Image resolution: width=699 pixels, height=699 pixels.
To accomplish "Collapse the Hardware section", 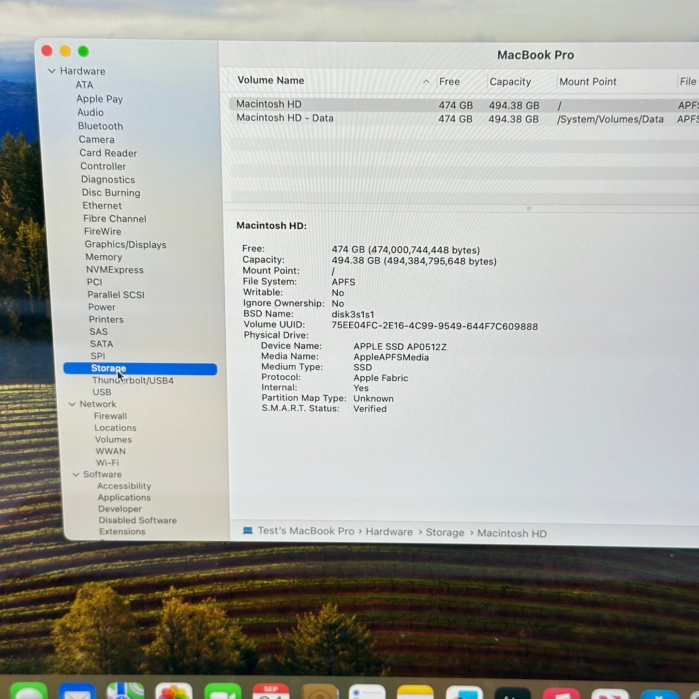I will pyautogui.click(x=52, y=71).
